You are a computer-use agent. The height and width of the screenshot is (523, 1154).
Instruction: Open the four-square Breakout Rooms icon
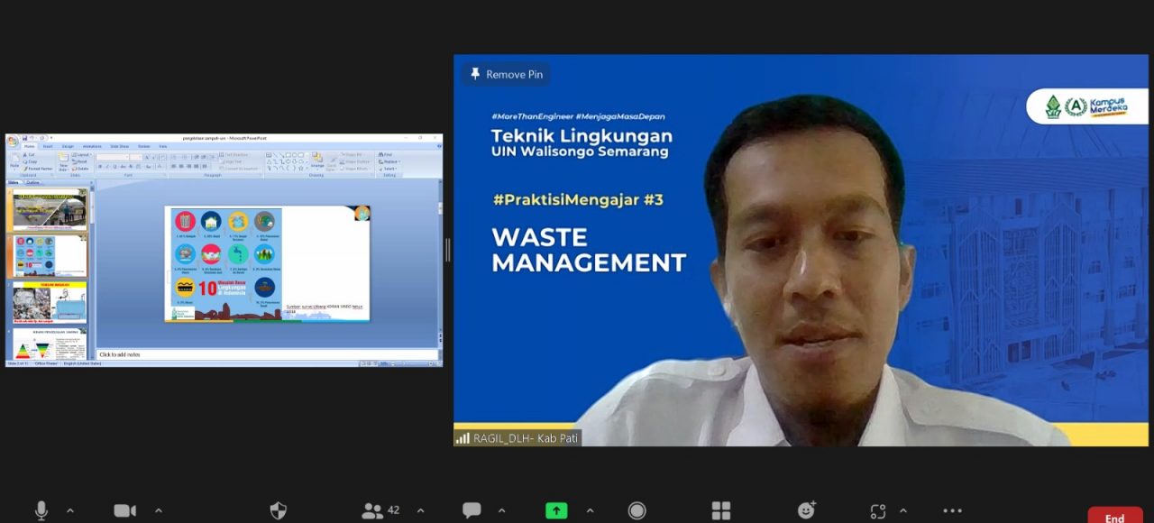click(721, 511)
